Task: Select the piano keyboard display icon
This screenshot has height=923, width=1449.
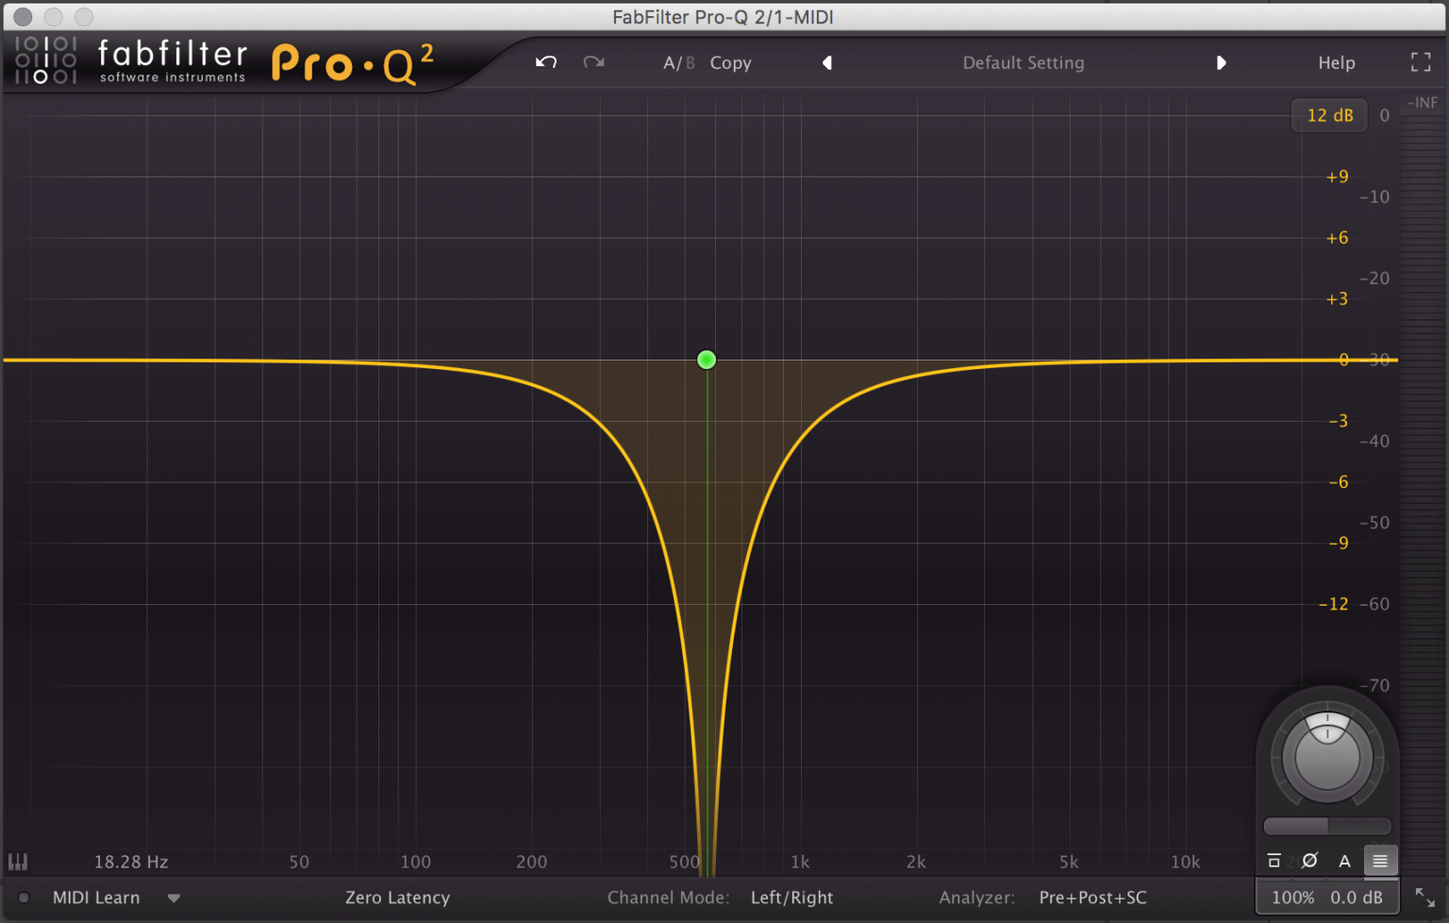Action: click(17, 861)
